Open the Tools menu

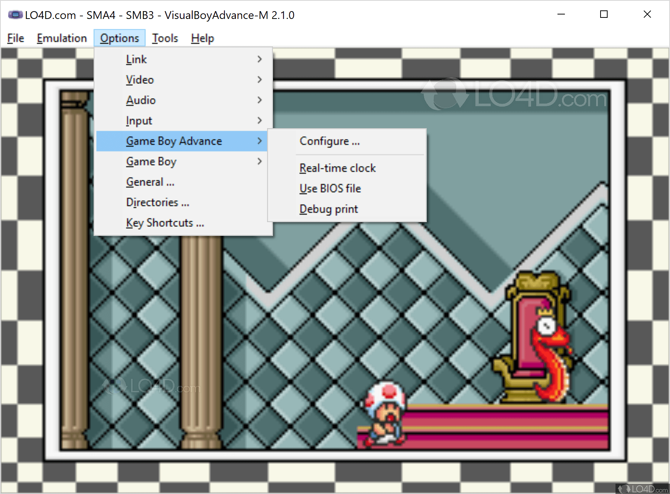(x=165, y=38)
